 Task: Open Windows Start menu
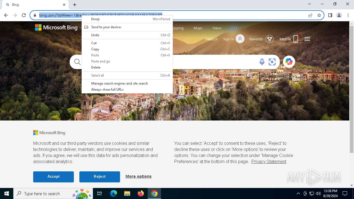(7, 193)
